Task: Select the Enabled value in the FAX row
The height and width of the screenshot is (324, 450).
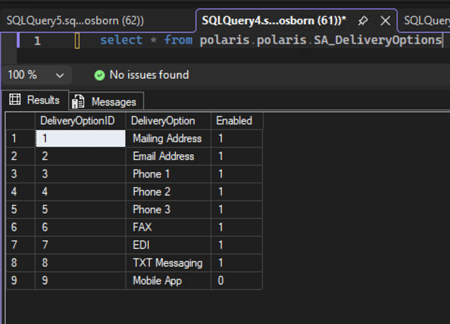Action: [237, 228]
